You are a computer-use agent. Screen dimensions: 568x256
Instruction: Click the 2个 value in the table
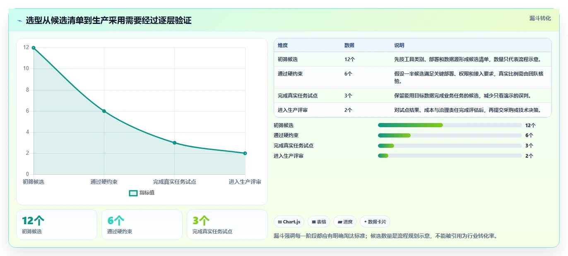pyautogui.click(x=349, y=110)
